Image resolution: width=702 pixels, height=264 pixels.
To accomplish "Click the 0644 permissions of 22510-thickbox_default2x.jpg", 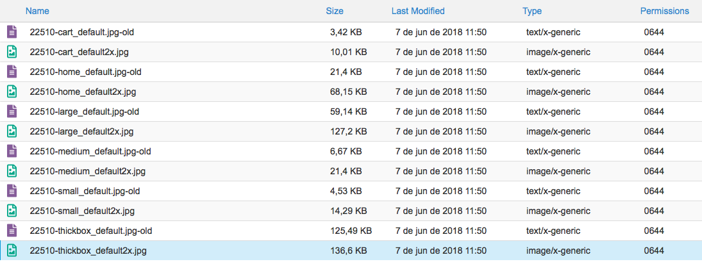I will coord(654,251).
